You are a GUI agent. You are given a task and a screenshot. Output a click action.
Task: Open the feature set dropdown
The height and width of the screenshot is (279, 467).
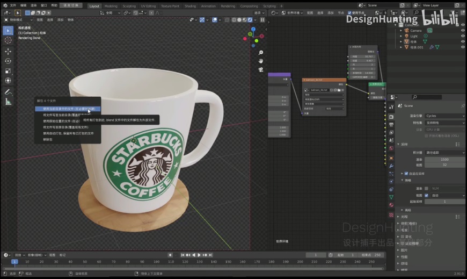tap(444, 123)
